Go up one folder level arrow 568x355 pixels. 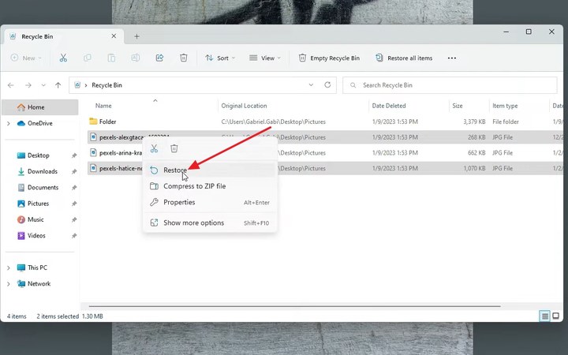pyautogui.click(x=58, y=85)
